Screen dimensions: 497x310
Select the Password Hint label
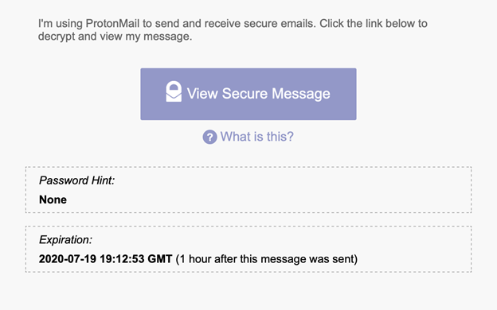pyautogui.click(x=76, y=180)
